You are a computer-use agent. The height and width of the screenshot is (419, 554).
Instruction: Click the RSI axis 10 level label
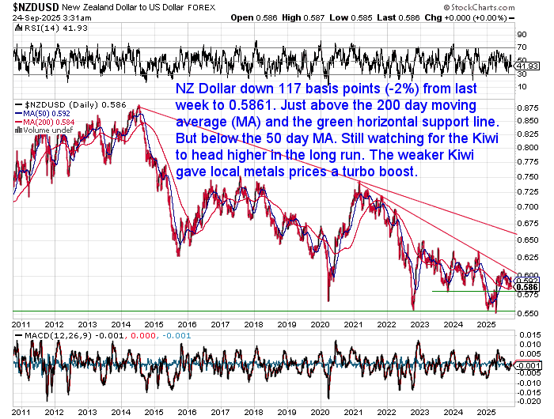pyautogui.click(x=522, y=86)
